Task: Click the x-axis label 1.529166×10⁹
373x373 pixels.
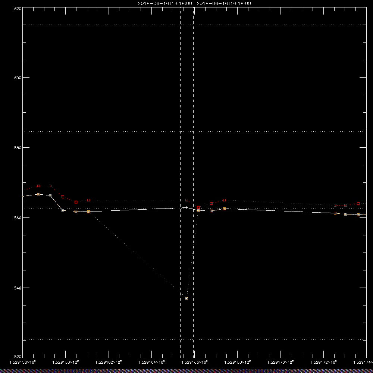Action: coord(195,362)
